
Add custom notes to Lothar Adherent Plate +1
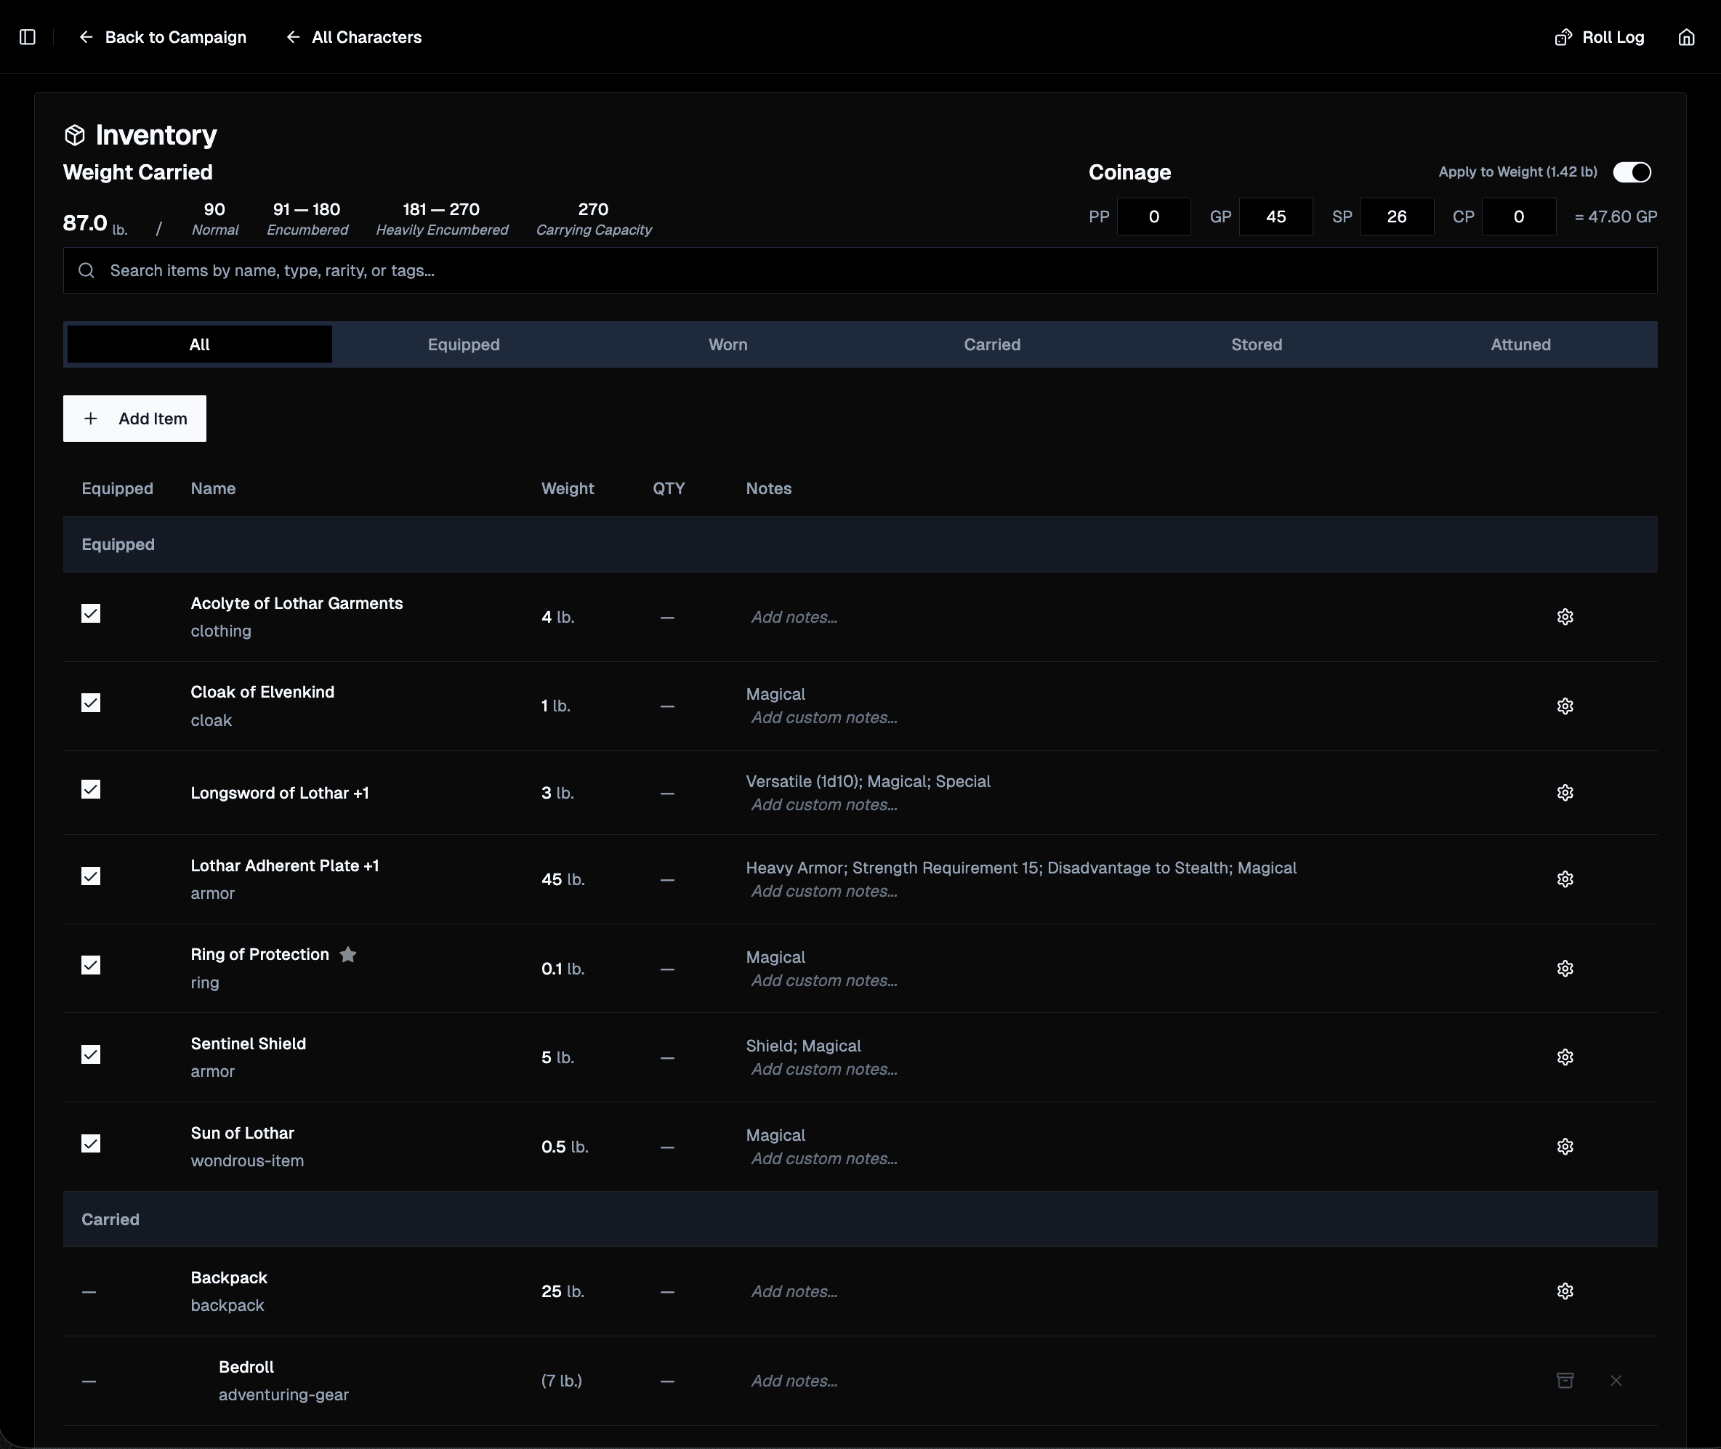click(x=824, y=891)
